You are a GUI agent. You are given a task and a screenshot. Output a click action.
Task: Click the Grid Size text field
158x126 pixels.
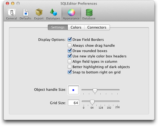(74, 103)
